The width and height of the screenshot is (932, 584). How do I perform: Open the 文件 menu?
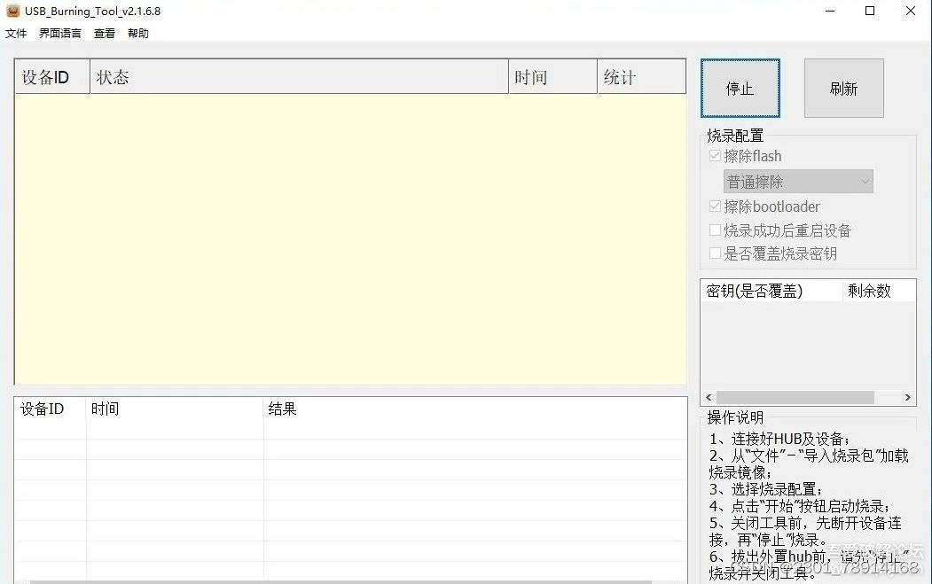tap(16, 34)
